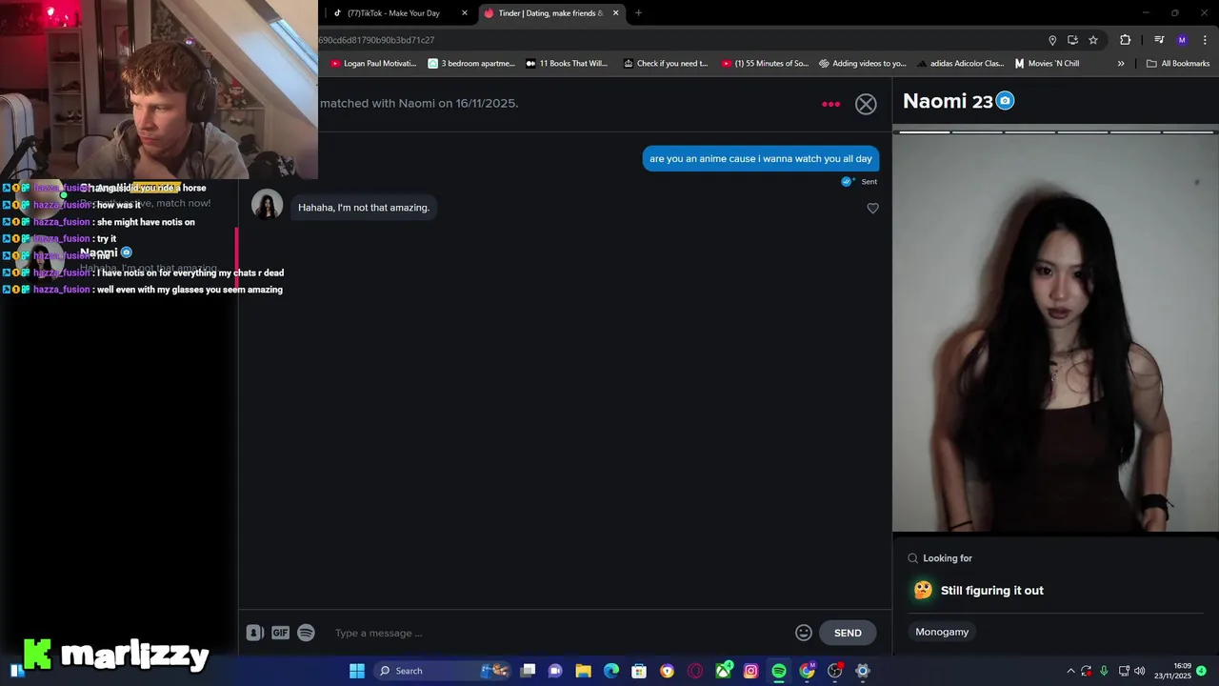The width and height of the screenshot is (1219, 686).
Task: Click the browser address bar URL
Action: (377, 40)
